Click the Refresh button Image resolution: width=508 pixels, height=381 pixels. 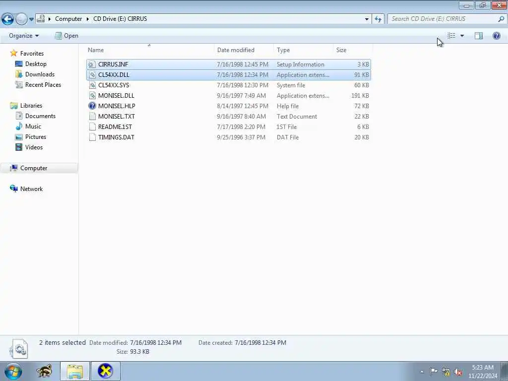pos(378,19)
